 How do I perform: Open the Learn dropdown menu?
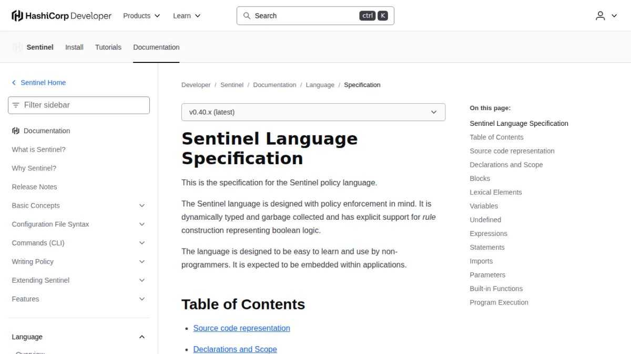pyautogui.click(x=187, y=16)
